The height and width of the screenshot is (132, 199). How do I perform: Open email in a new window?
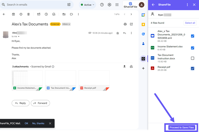click(131, 24)
